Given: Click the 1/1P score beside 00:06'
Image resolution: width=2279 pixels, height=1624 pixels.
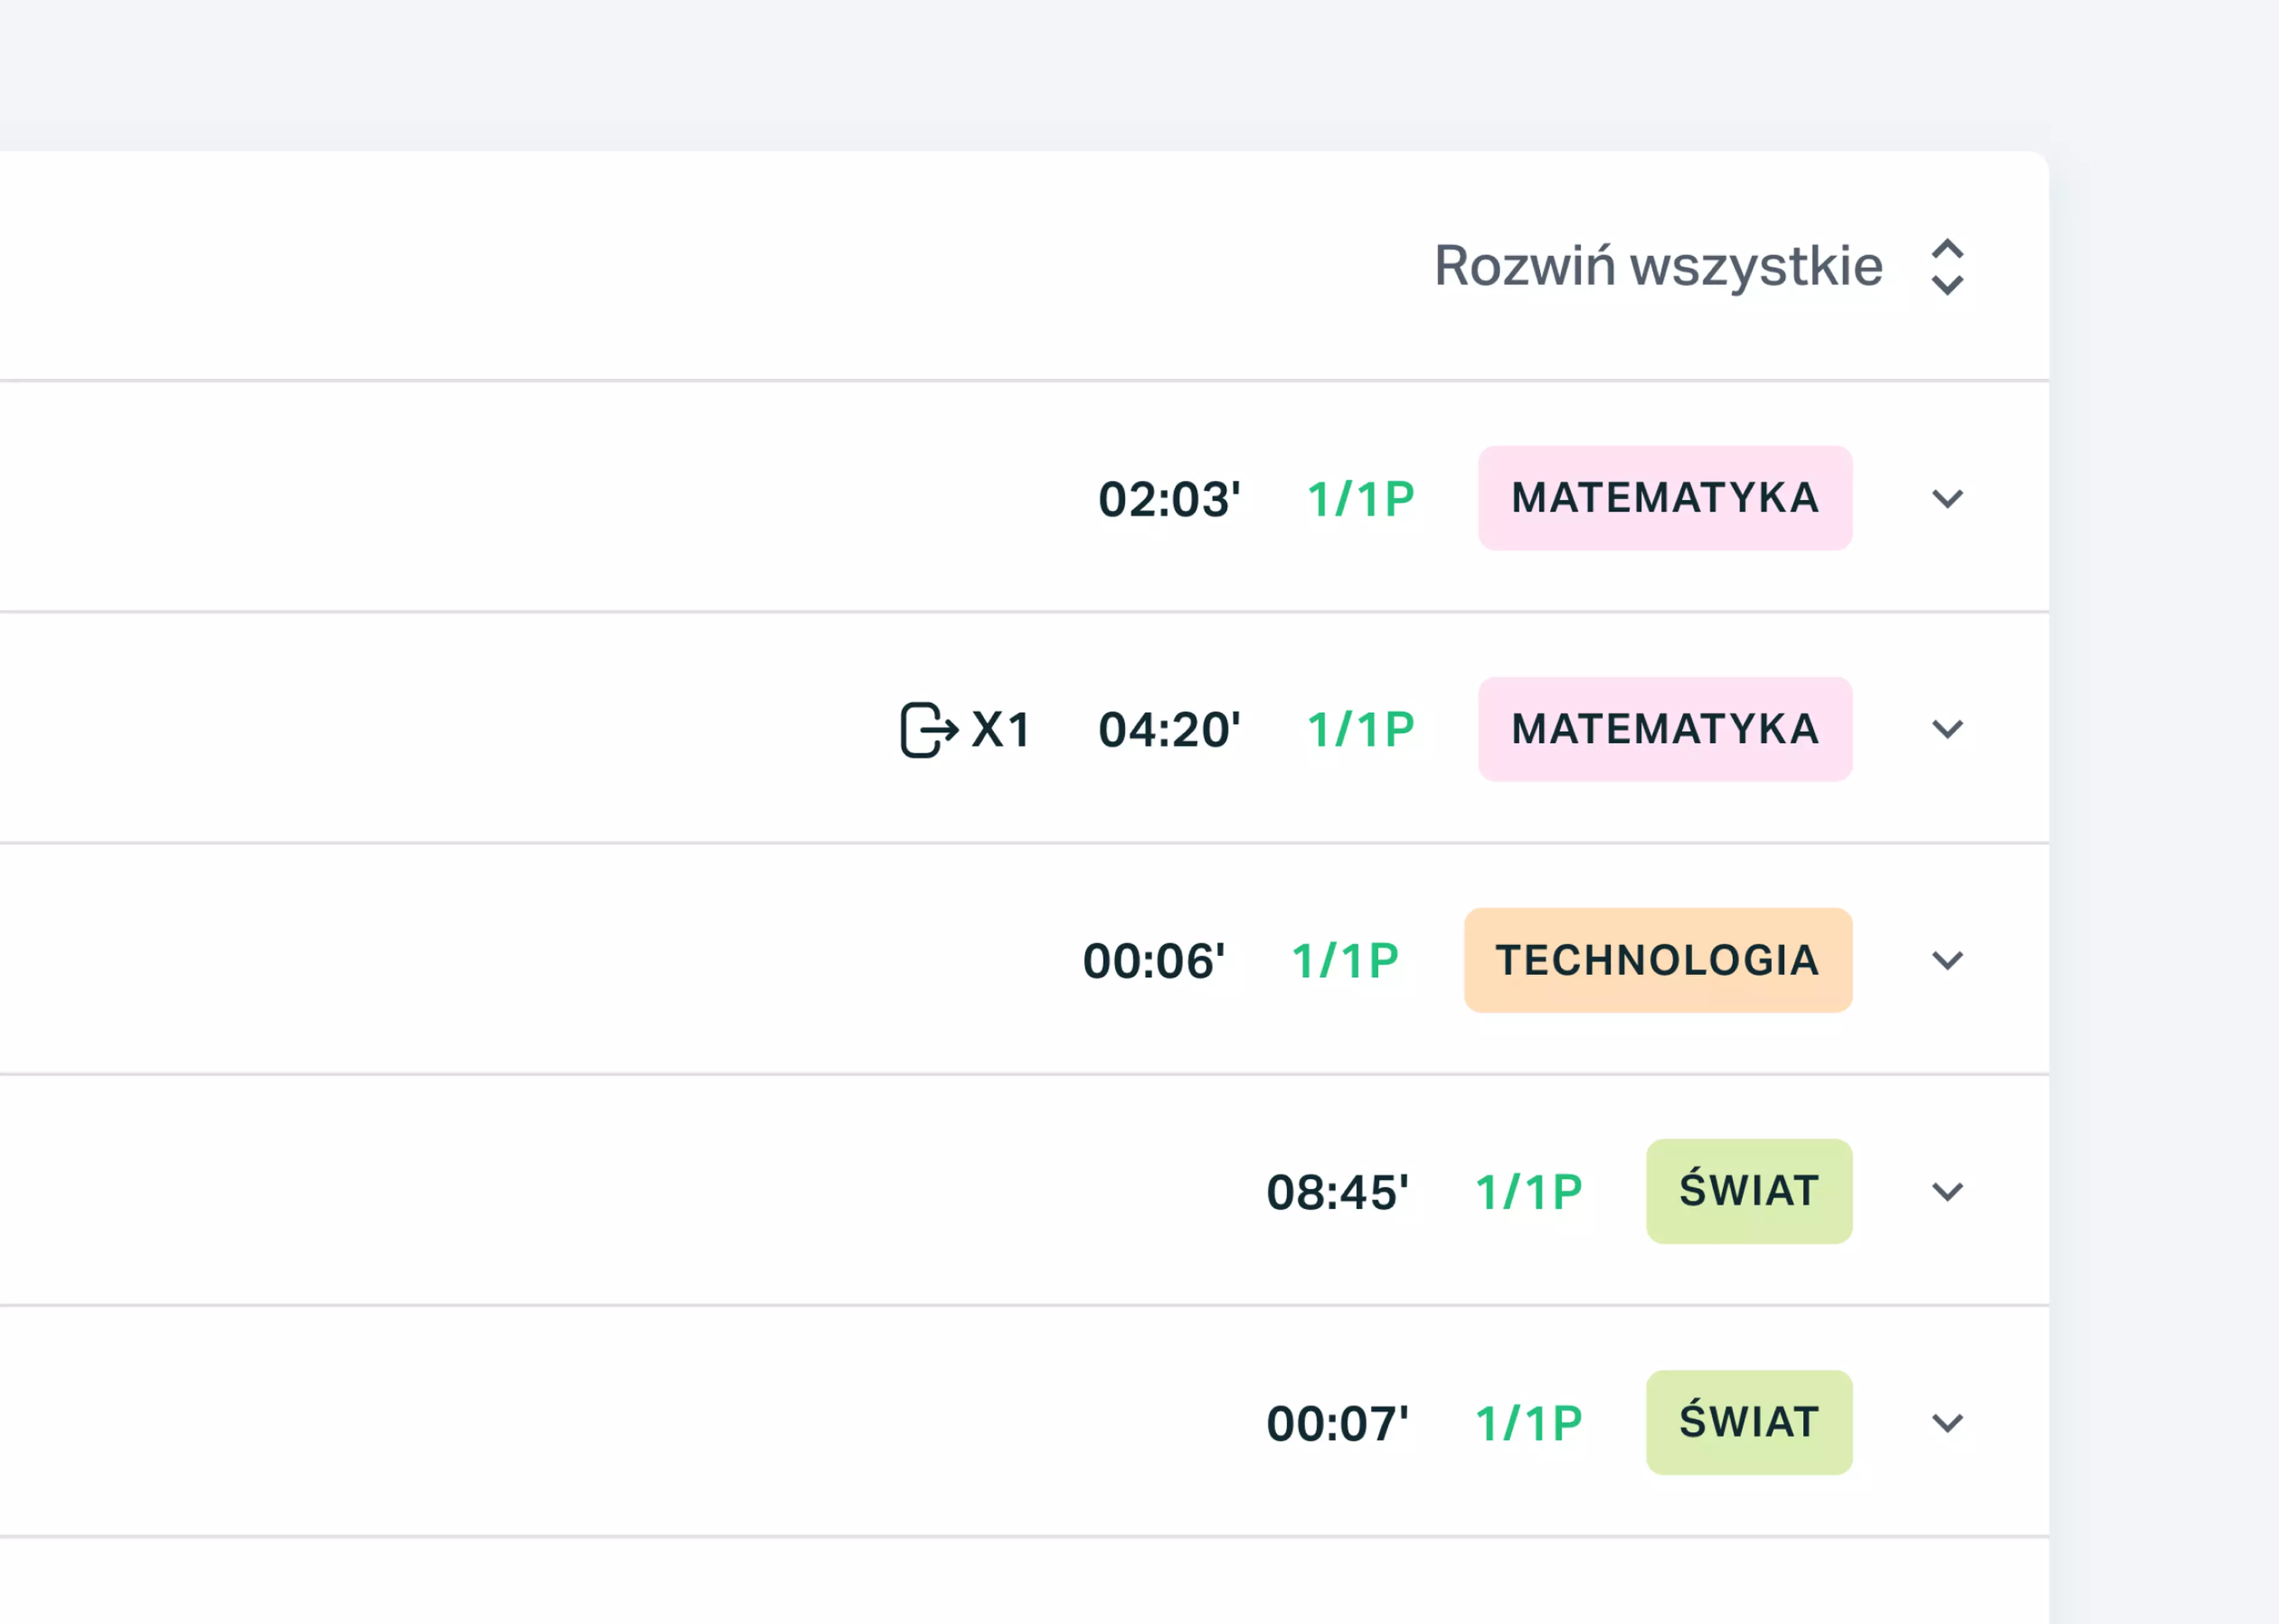Looking at the screenshot, I should point(1345,961).
